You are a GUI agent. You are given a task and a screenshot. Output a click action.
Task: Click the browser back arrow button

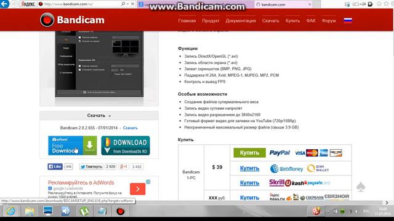point(4,4)
